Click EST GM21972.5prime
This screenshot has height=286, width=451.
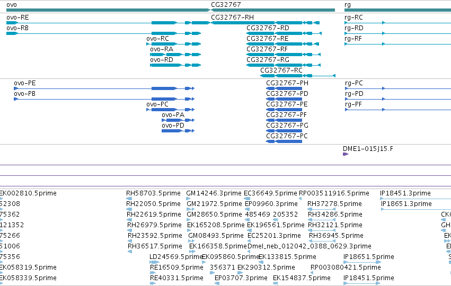tap(214, 204)
